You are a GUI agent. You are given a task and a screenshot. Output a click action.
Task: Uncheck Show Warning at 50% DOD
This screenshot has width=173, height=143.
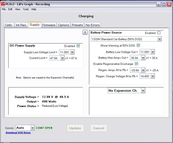point(138,45)
